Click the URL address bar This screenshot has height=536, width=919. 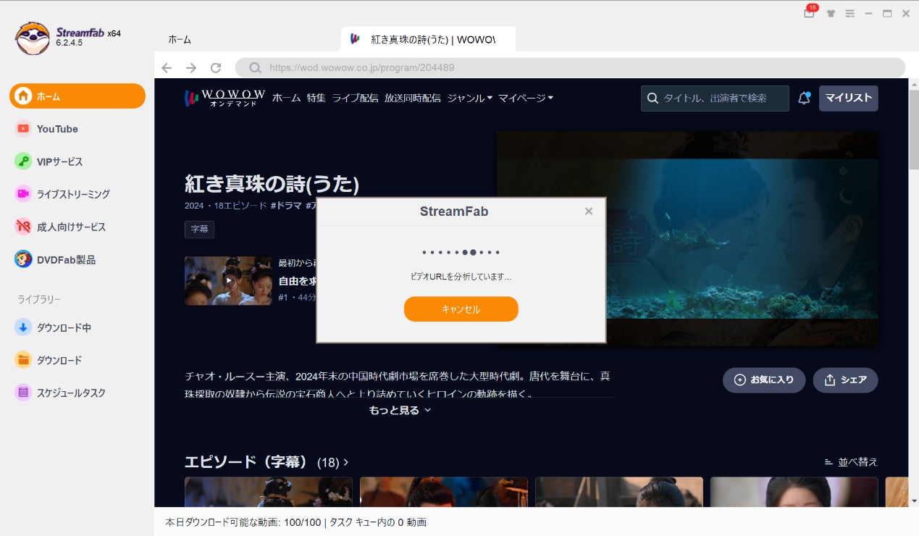pos(570,67)
